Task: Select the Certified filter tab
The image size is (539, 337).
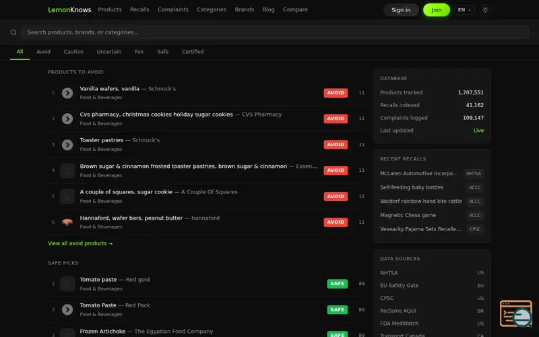Action: [193, 52]
